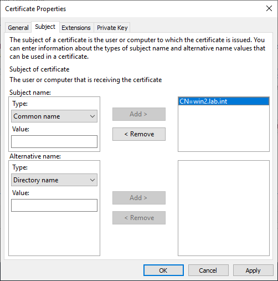278x281 pixels.
Task: Expand the Directory name type dropdown
Action: click(x=54, y=180)
